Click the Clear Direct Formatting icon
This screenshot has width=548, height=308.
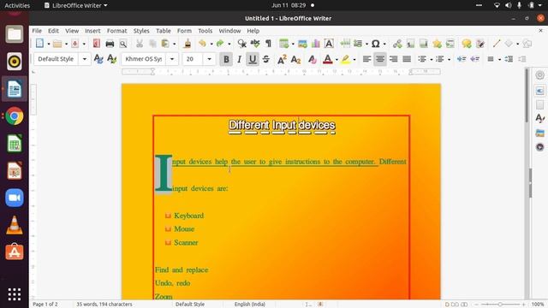312,59
